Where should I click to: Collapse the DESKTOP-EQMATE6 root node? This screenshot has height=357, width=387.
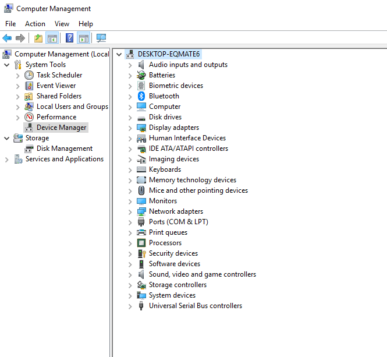(119, 54)
